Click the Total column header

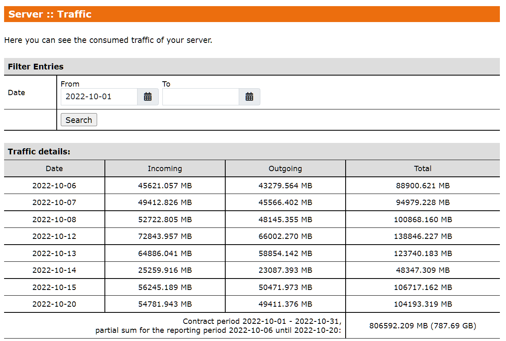[x=423, y=168]
